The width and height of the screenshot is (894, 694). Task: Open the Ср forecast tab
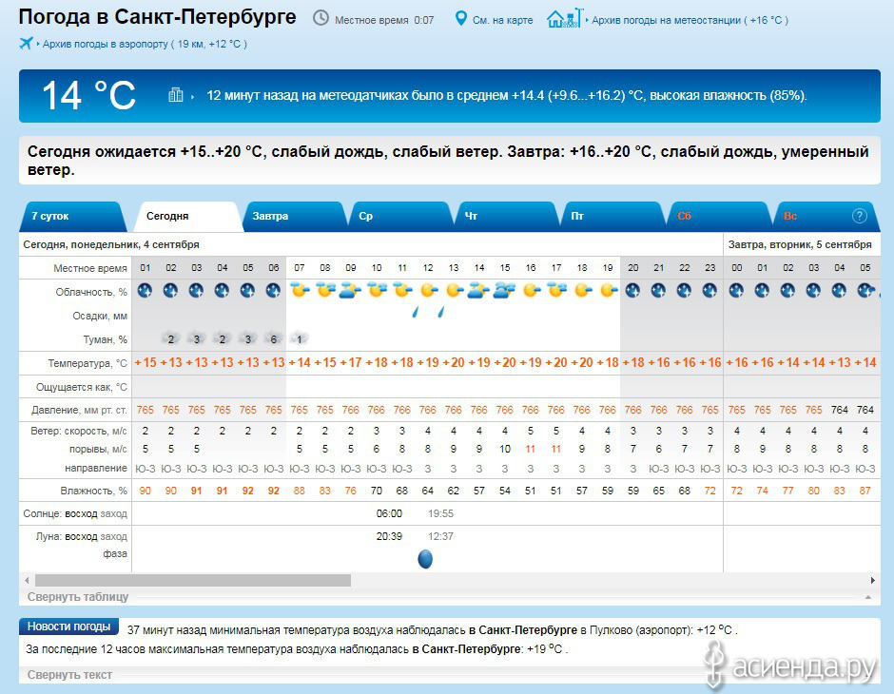point(399,217)
